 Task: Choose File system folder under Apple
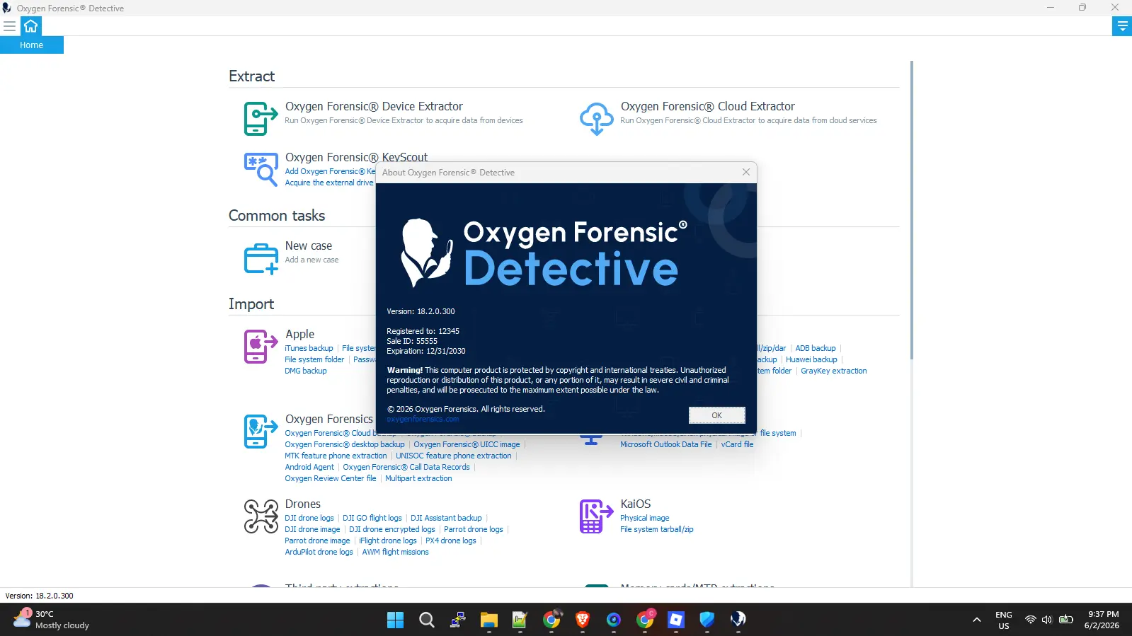[x=314, y=359]
